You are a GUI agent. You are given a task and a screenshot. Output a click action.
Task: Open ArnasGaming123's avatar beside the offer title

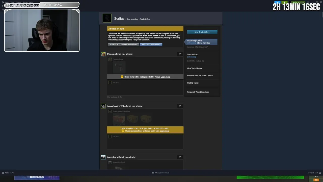(x=103, y=106)
